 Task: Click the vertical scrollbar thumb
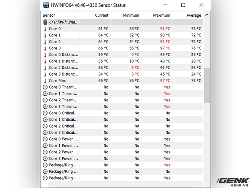click(x=207, y=85)
